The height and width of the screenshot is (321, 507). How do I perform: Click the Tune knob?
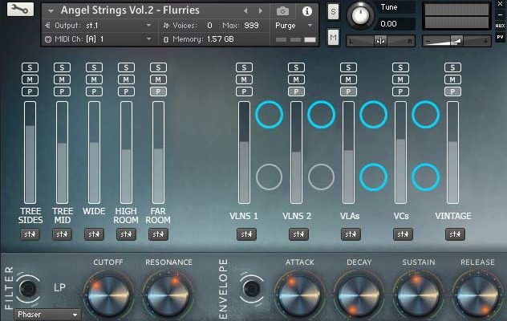click(x=360, y=15)
